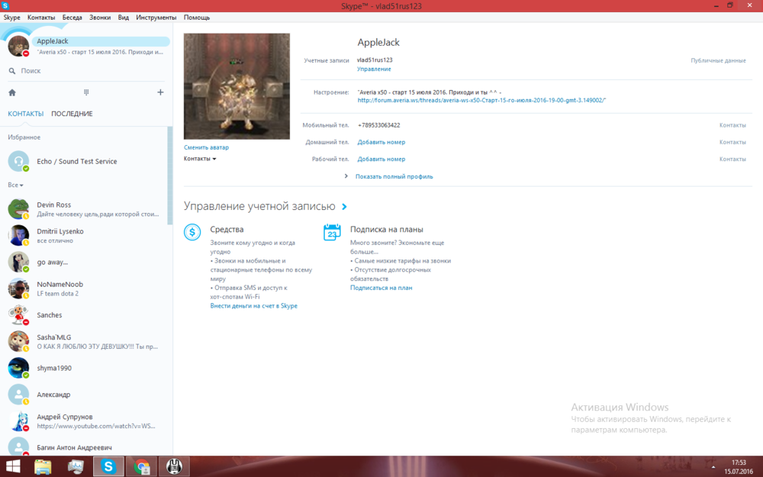Click the search magnifier icon
The width and height of the screenshot is (763, 477).
click(12, 71)
